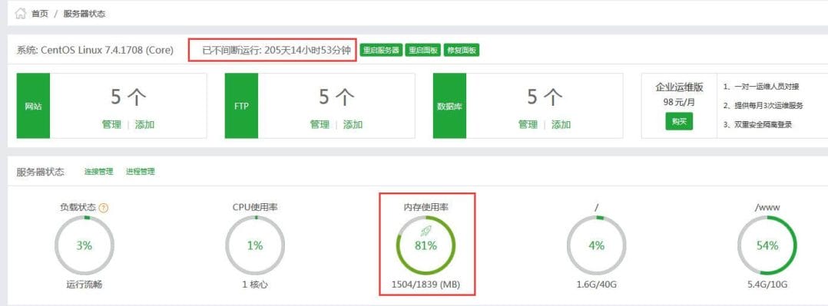Click the 运行流畅 status text

84,285
